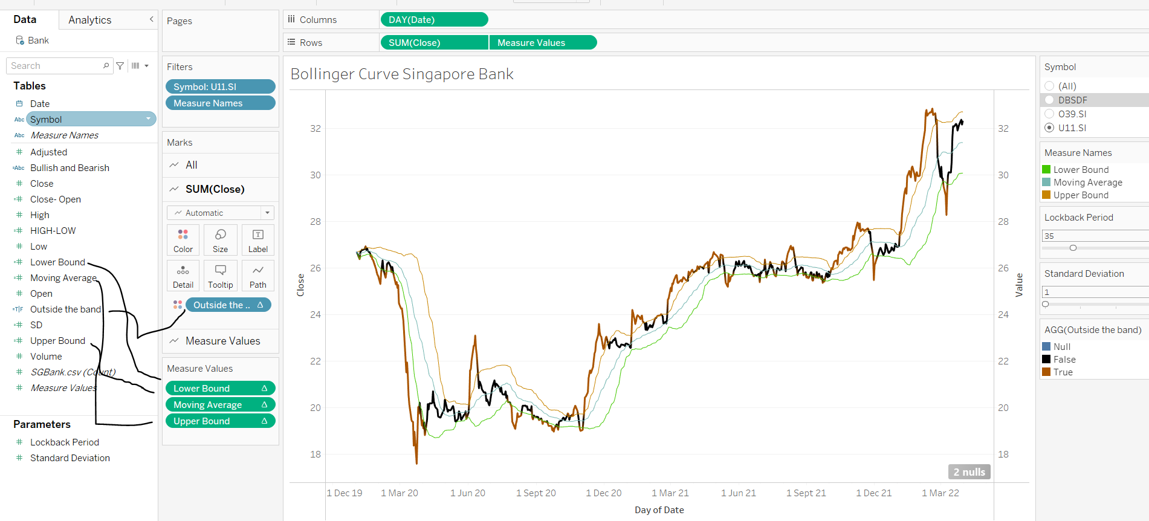The image size is (1149, 521).
Task: Open the Size marks button
Action: [x=221, y=240]
